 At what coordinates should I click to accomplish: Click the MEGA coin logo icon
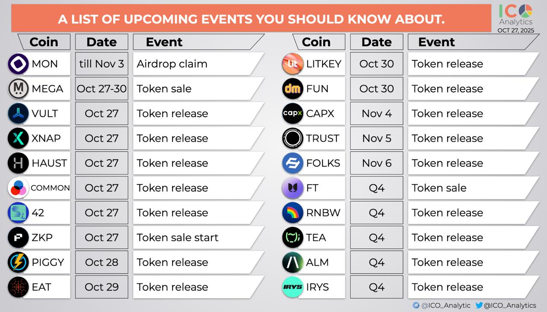(18, 89)
